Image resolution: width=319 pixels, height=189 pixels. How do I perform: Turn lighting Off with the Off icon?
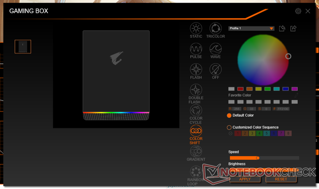[x=215, y=71]
